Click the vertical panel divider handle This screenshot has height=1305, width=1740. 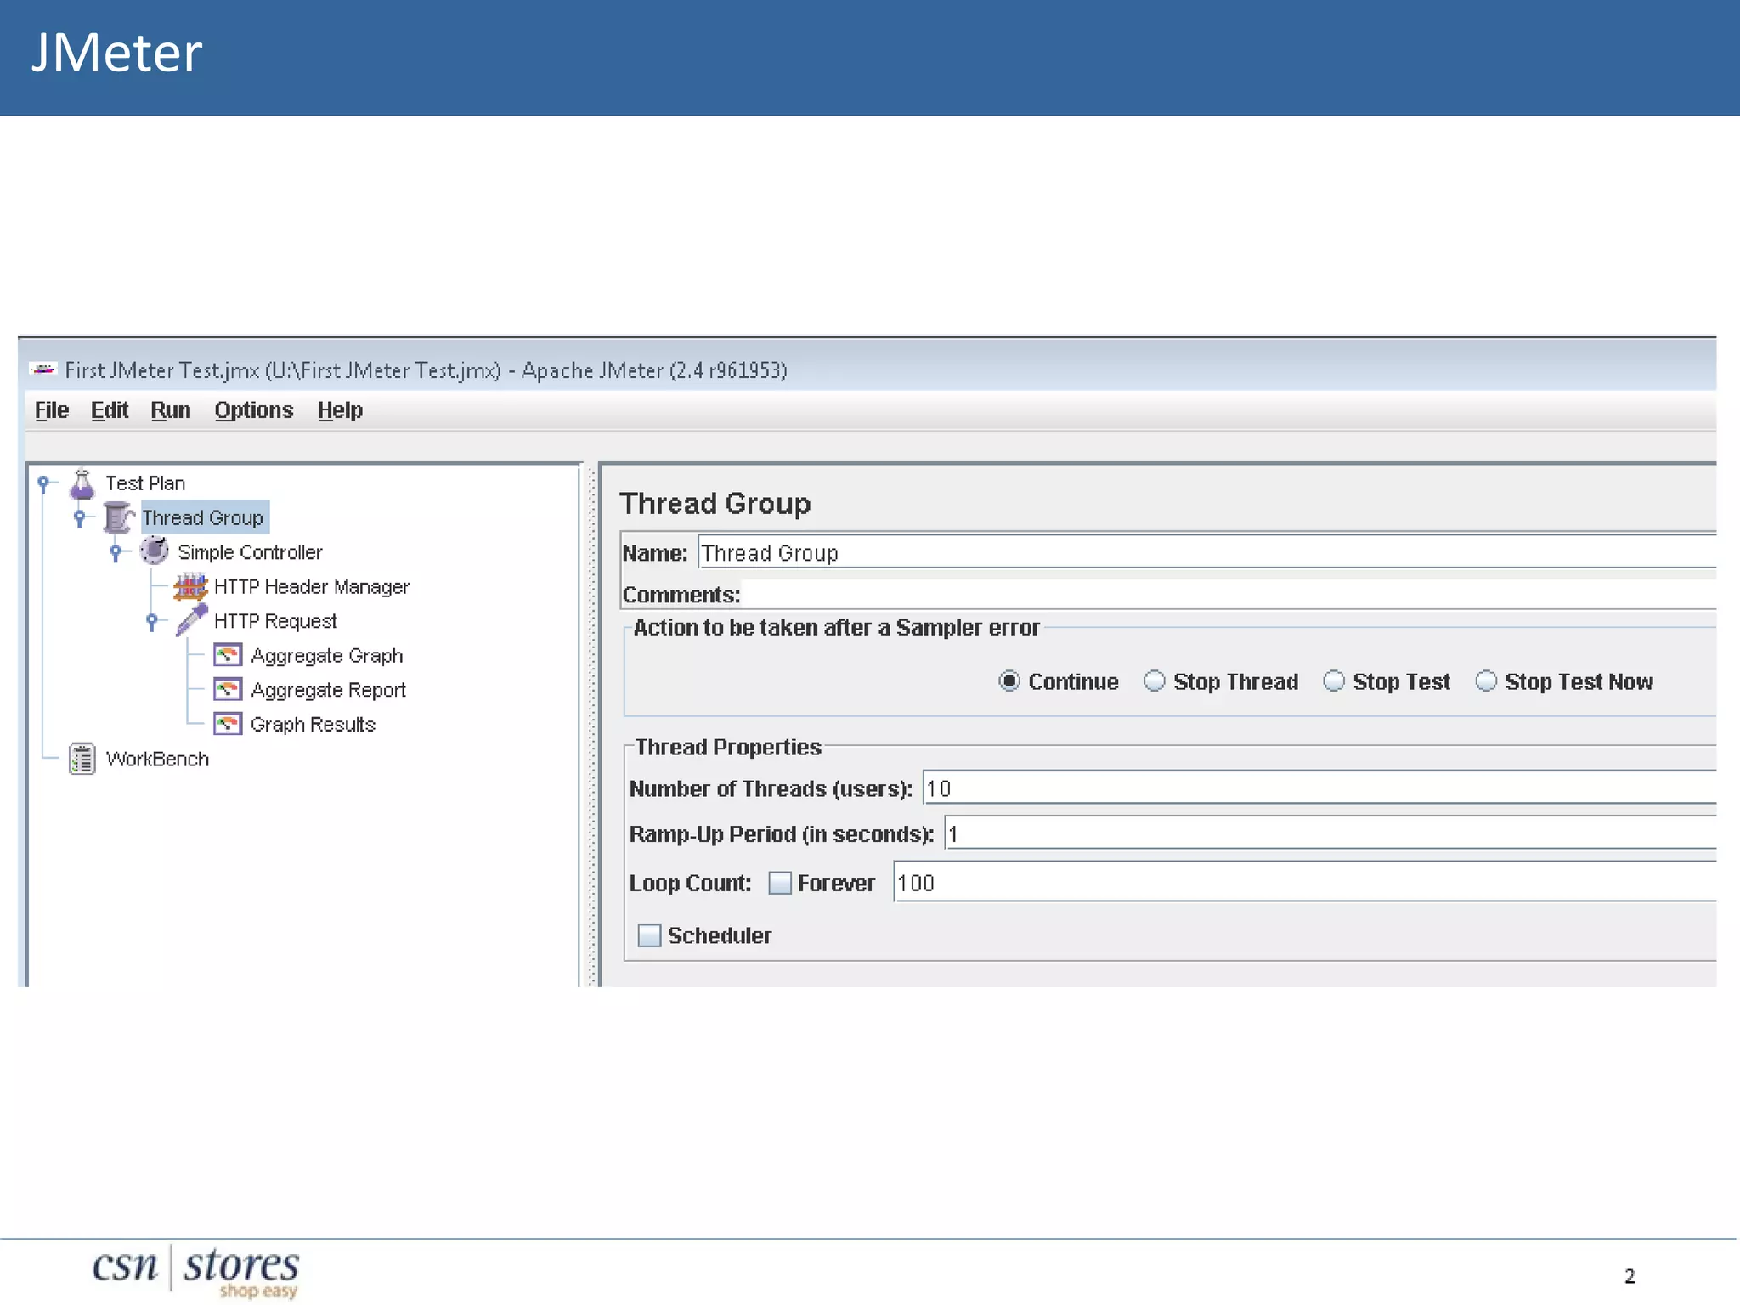pyautogui.click(x=592, y=722)
